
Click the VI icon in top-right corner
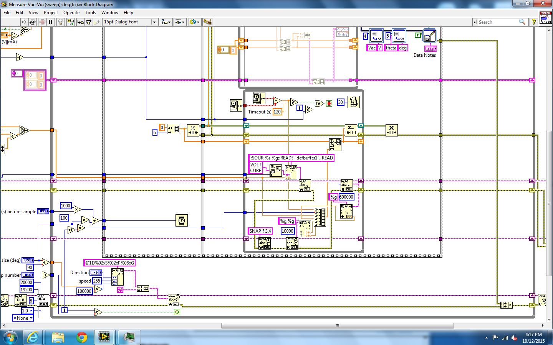pyautogui.click(x=545, y=18)
